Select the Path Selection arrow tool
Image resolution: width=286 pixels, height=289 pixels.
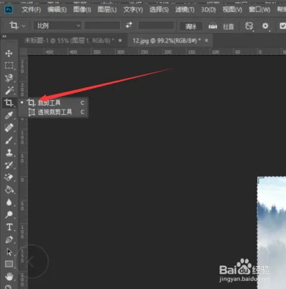[x=9, y=252]
